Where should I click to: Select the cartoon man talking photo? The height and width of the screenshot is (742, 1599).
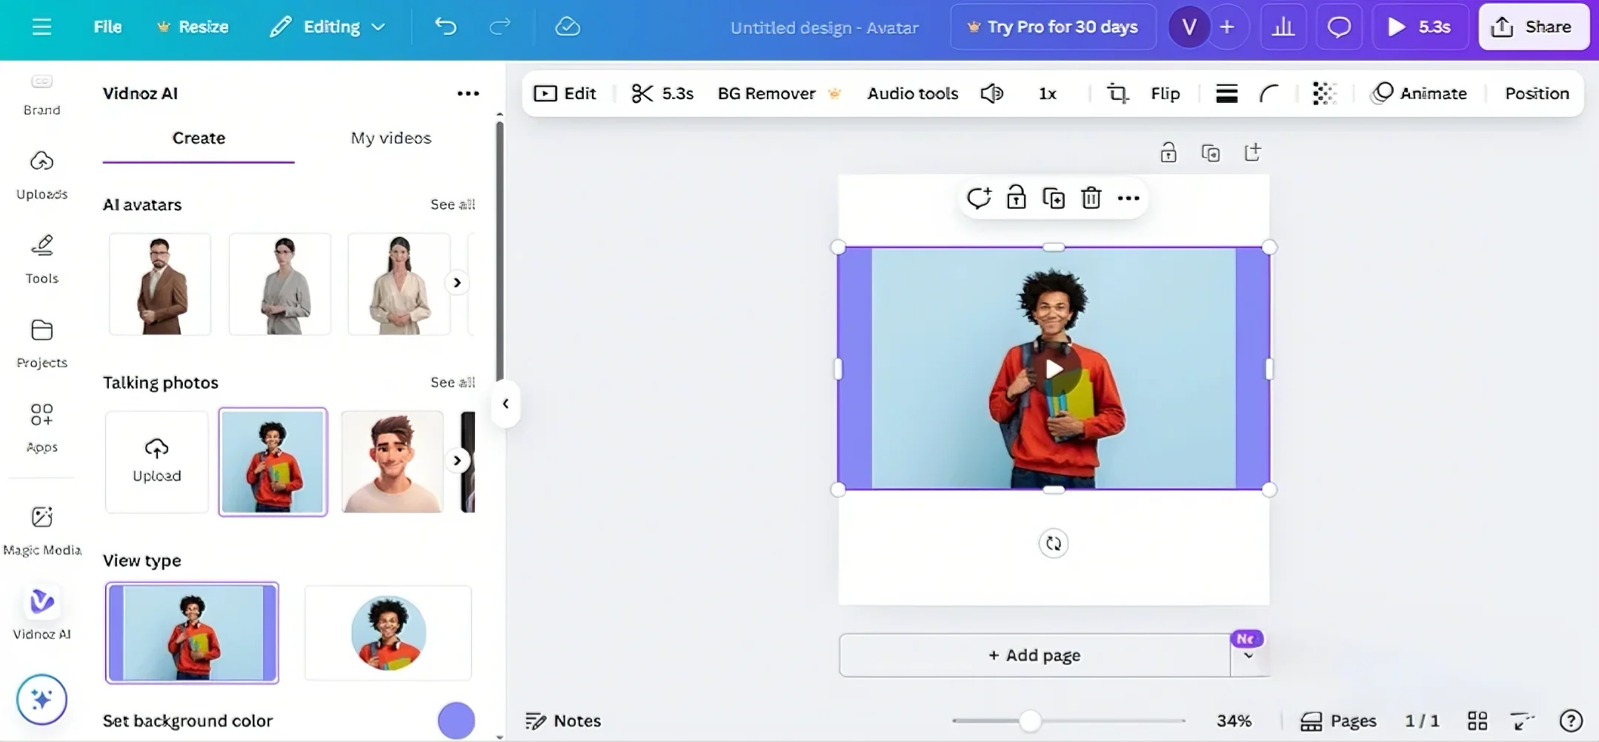[393, 462]
